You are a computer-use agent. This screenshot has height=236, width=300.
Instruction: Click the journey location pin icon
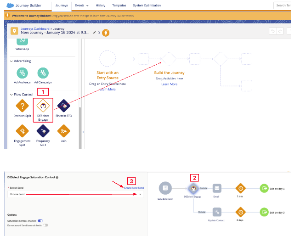[x=14, y=31]
